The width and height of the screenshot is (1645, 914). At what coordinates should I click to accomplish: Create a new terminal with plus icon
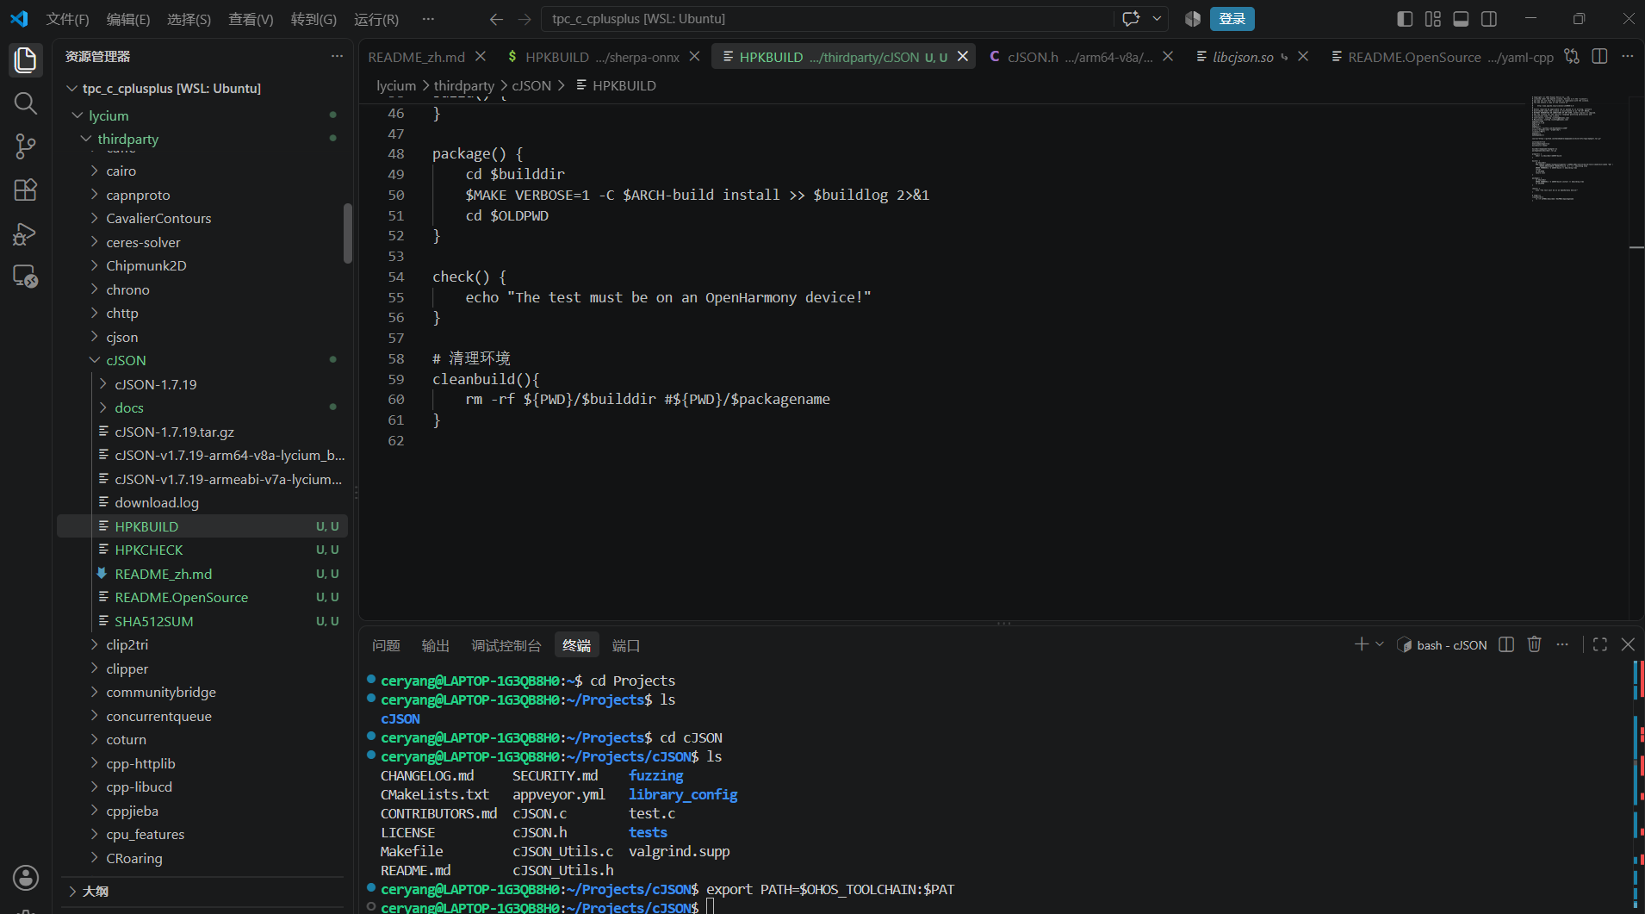1361,644
